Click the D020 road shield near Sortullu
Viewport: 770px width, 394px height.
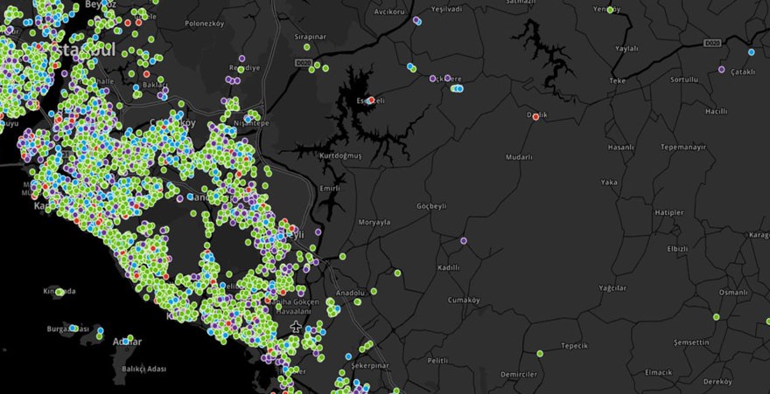click(710, 42)
